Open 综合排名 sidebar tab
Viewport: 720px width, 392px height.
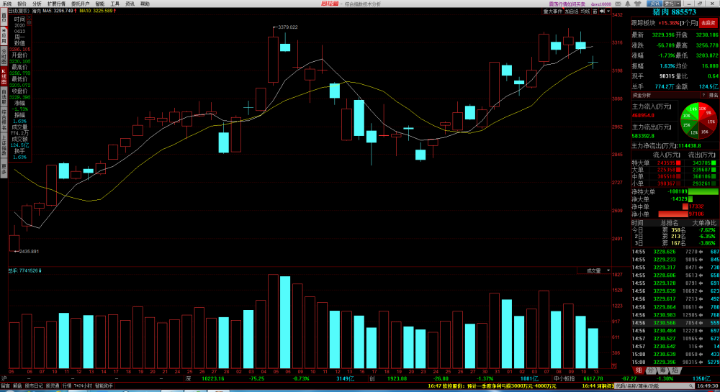pos(4,119)
